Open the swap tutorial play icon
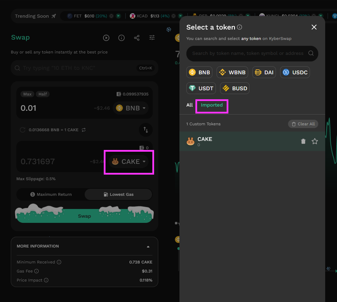337x302 pixels. pos(106,38)
